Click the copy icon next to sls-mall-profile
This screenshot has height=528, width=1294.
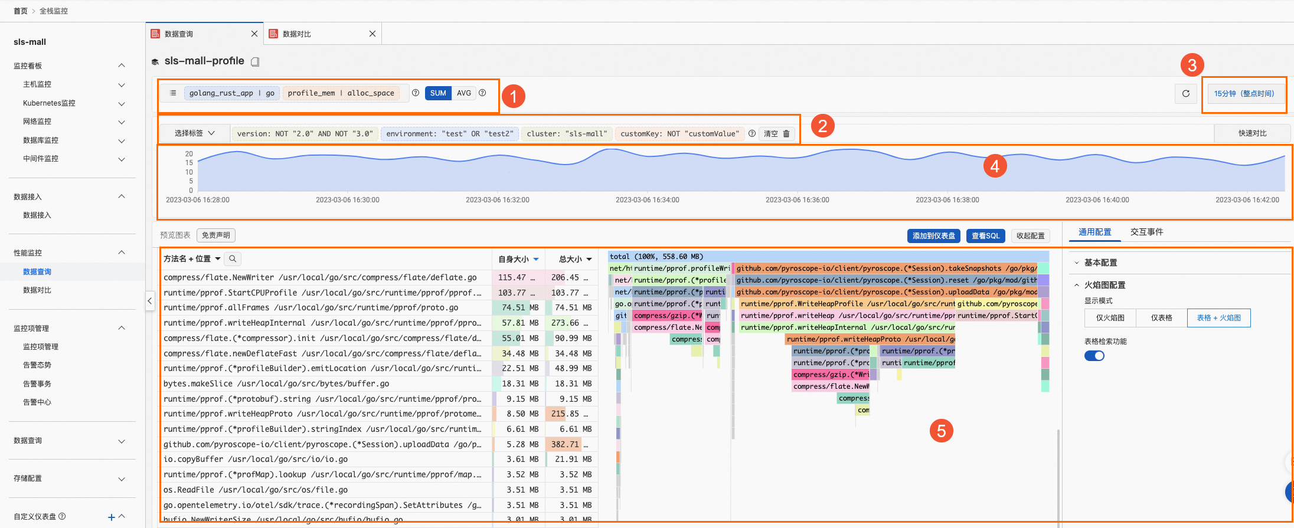pyautogui.click(x=255, y=61)
